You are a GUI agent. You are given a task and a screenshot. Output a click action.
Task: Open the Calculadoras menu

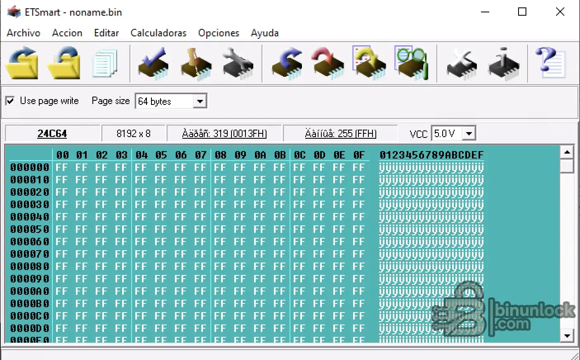point(158,33)
